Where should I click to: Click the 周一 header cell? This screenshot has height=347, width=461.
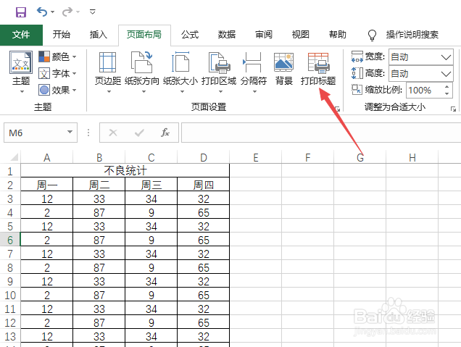click(x=46, y=185)
